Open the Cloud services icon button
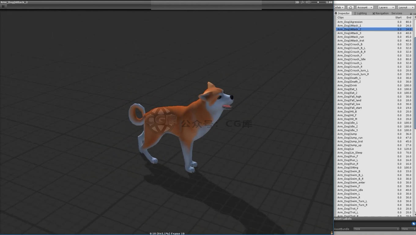 [x=351, y=7]
